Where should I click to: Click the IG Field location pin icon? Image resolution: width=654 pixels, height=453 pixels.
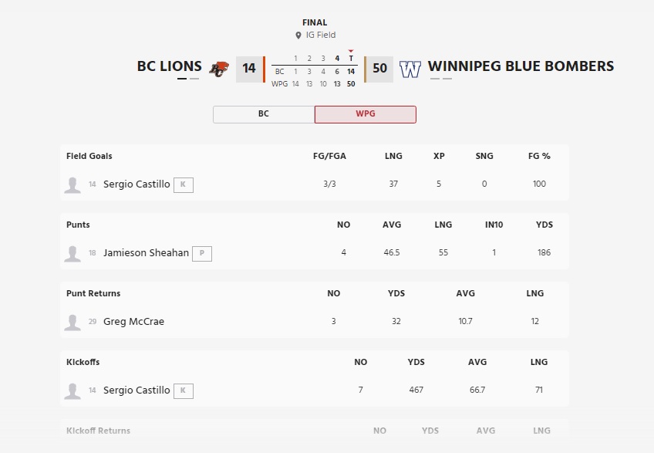click(298, 35)
